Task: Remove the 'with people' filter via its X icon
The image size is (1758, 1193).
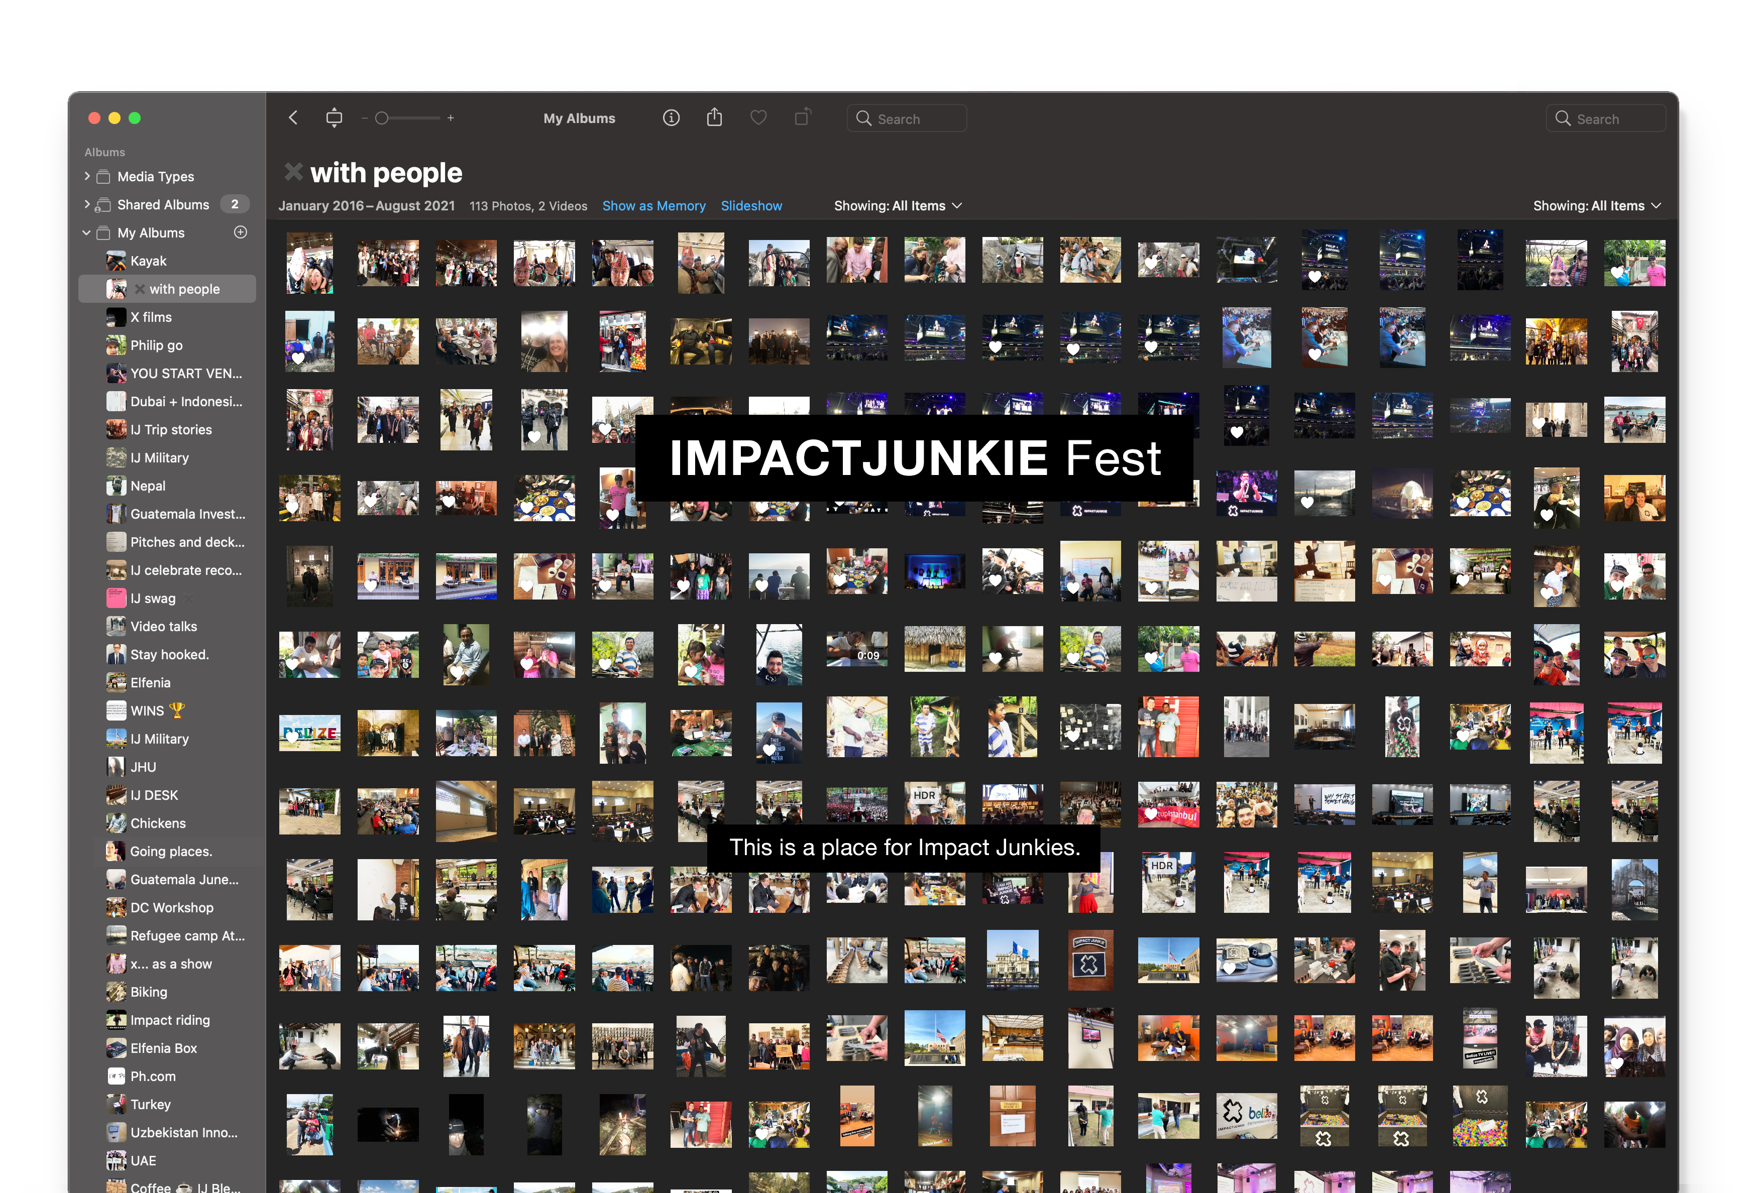Action: 294,172
